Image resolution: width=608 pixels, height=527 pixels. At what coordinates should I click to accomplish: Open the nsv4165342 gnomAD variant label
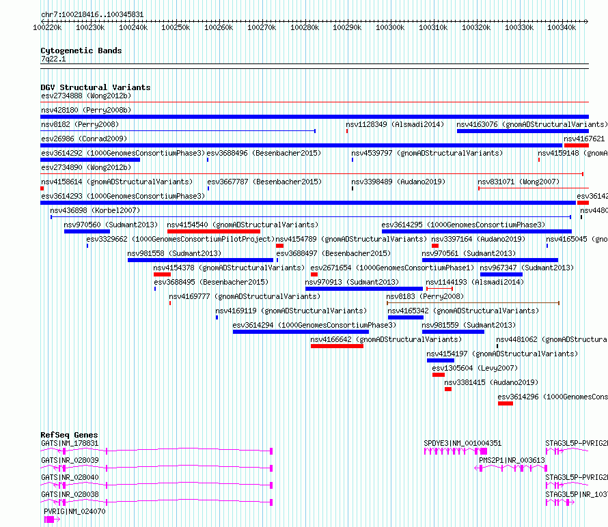pyautogui.click(x=463, y=311)
